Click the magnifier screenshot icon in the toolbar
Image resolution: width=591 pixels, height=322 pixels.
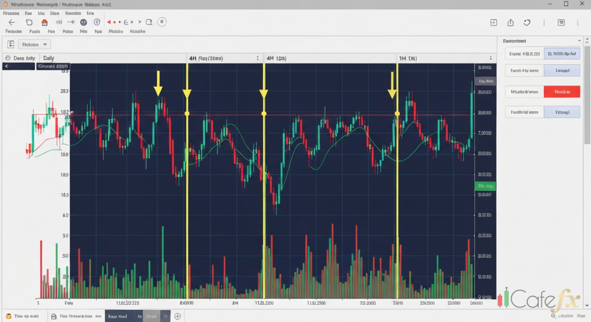pos(149,22)
